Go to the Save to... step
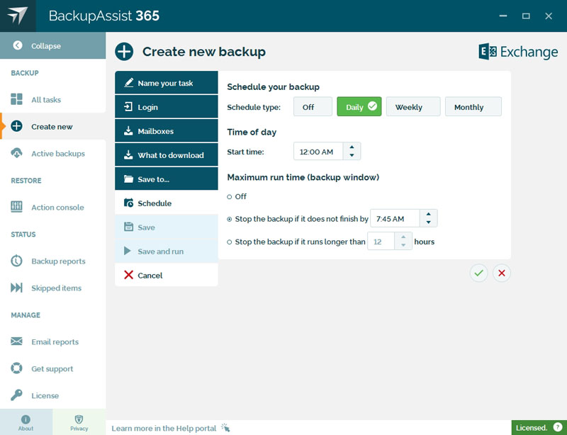The image size is (567, 435). (x=167, y=179)
